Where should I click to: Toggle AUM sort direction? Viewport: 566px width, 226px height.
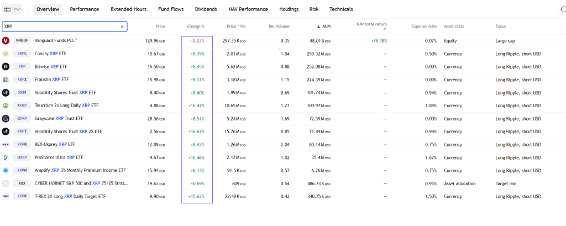pos(324,27)
